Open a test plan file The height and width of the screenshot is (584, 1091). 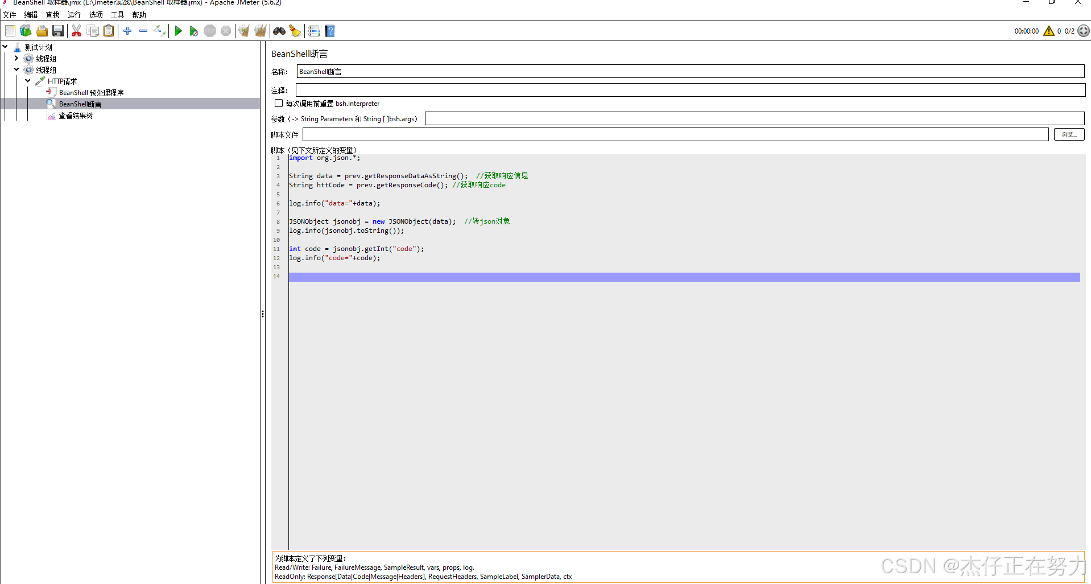pyautogui.click(x=42, y=31)
